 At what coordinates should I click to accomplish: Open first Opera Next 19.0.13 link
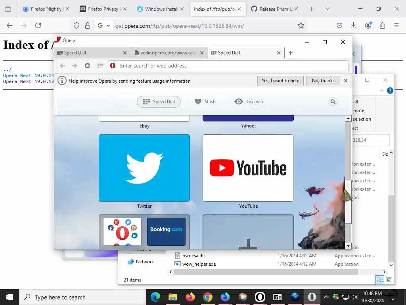28,75
